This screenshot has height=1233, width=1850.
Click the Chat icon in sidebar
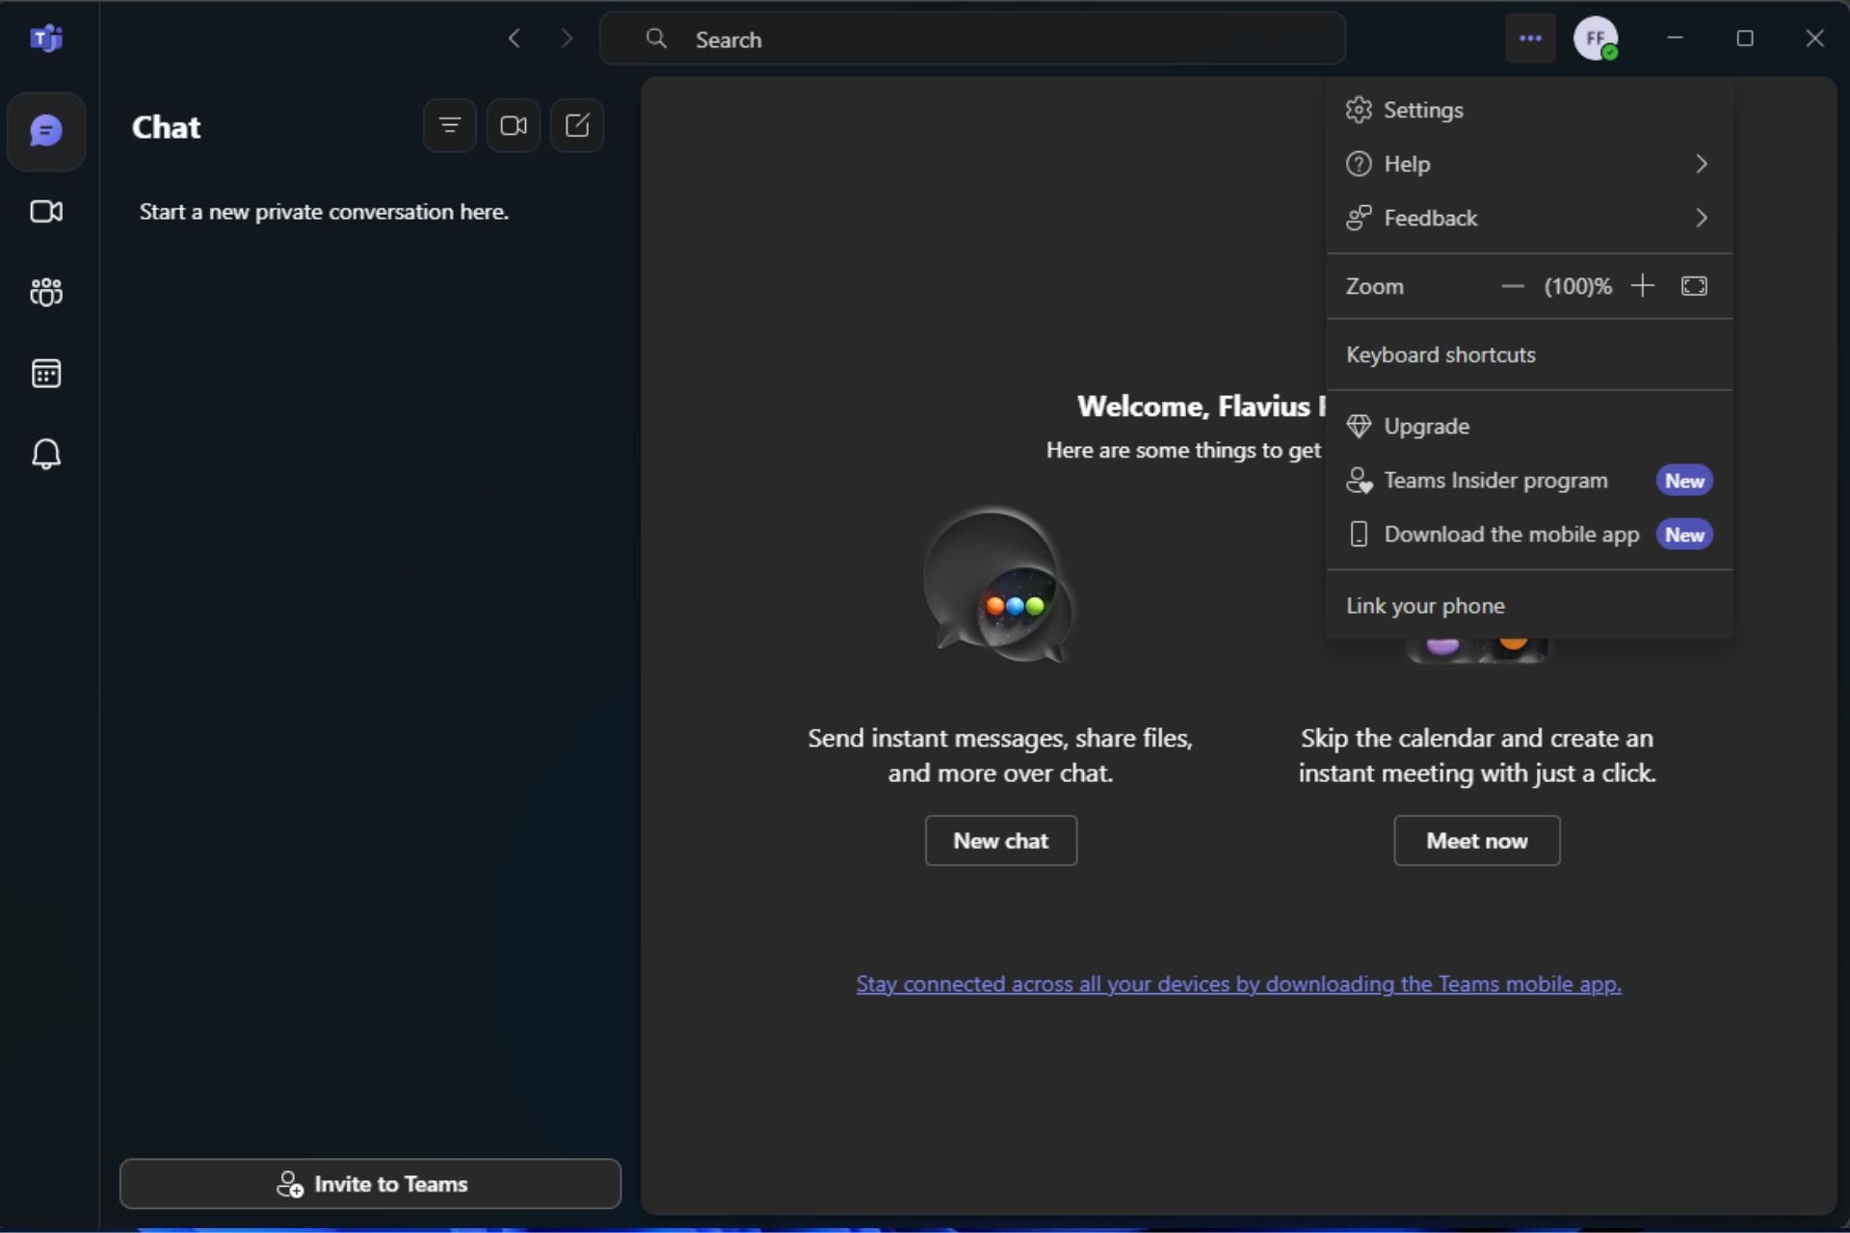[47, 129]
